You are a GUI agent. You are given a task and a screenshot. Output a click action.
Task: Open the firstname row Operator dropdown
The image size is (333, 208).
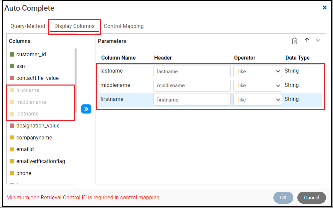point(258,100)
